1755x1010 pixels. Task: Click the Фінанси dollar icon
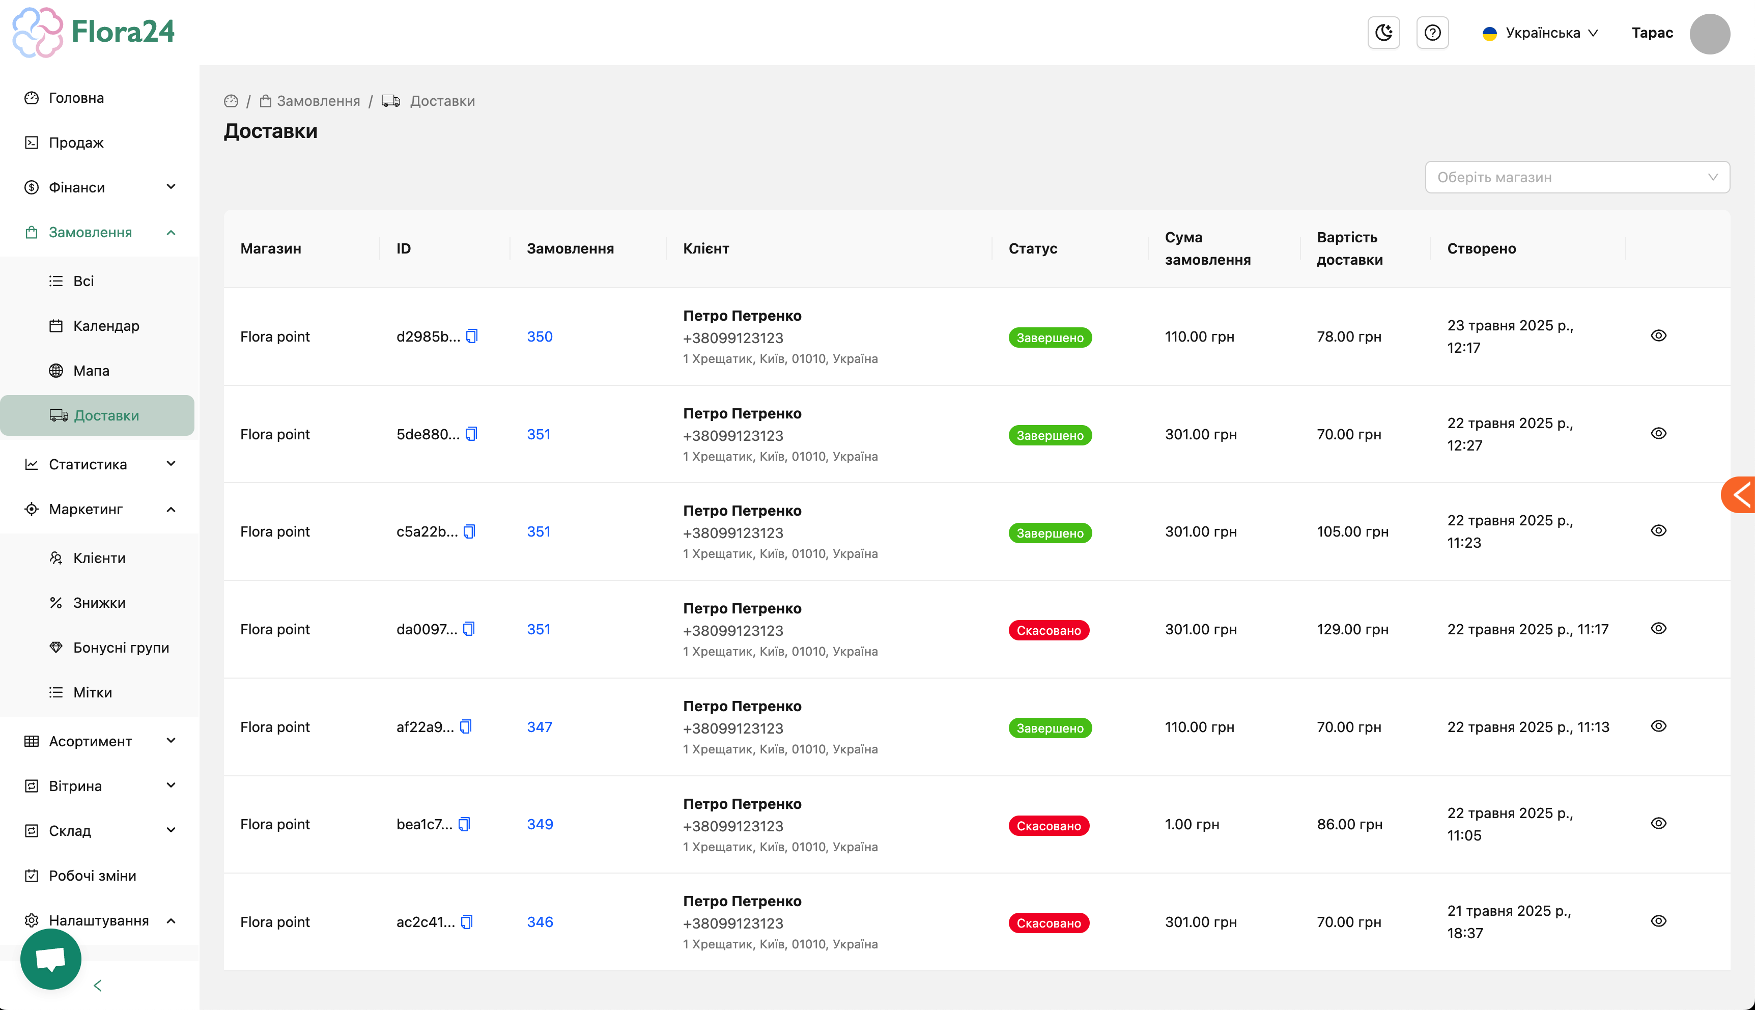(x=31, y=187)
